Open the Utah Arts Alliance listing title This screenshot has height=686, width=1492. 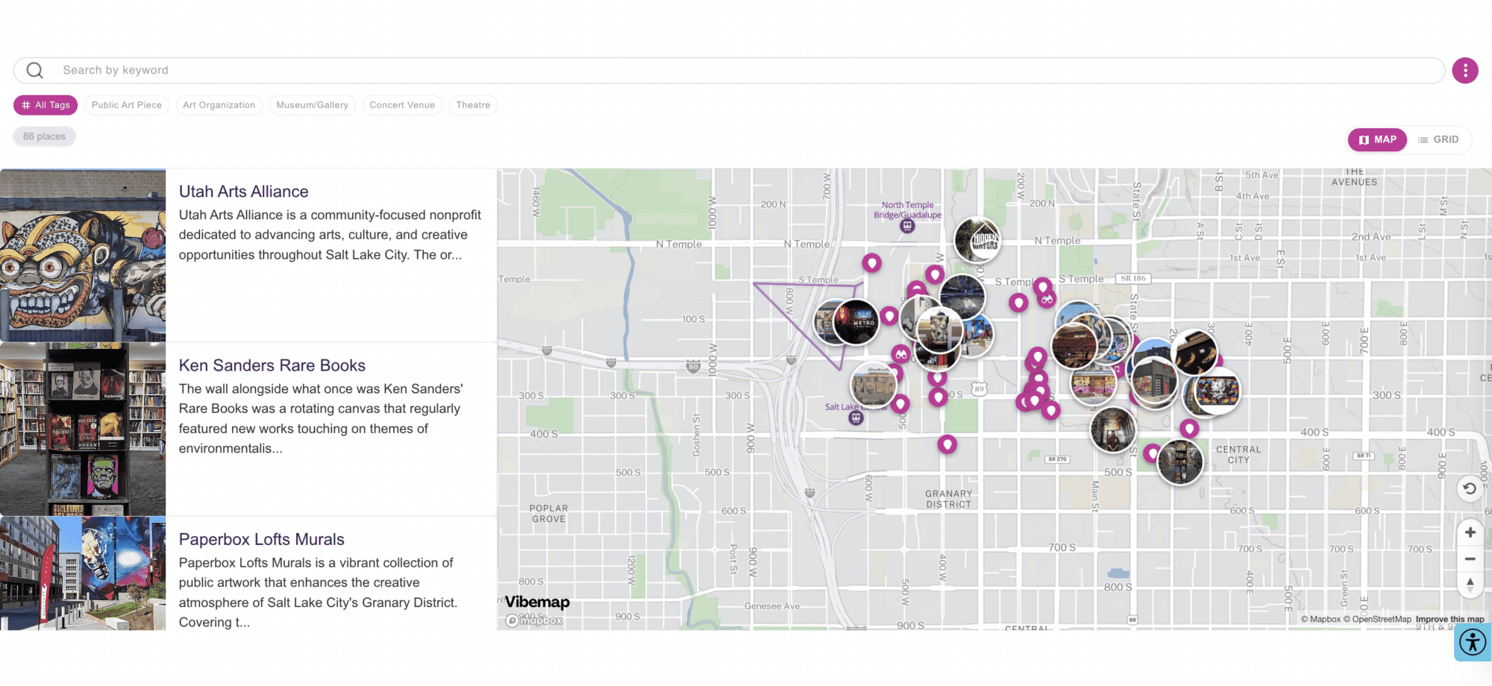pyautogui.click(x=243, y=192)
